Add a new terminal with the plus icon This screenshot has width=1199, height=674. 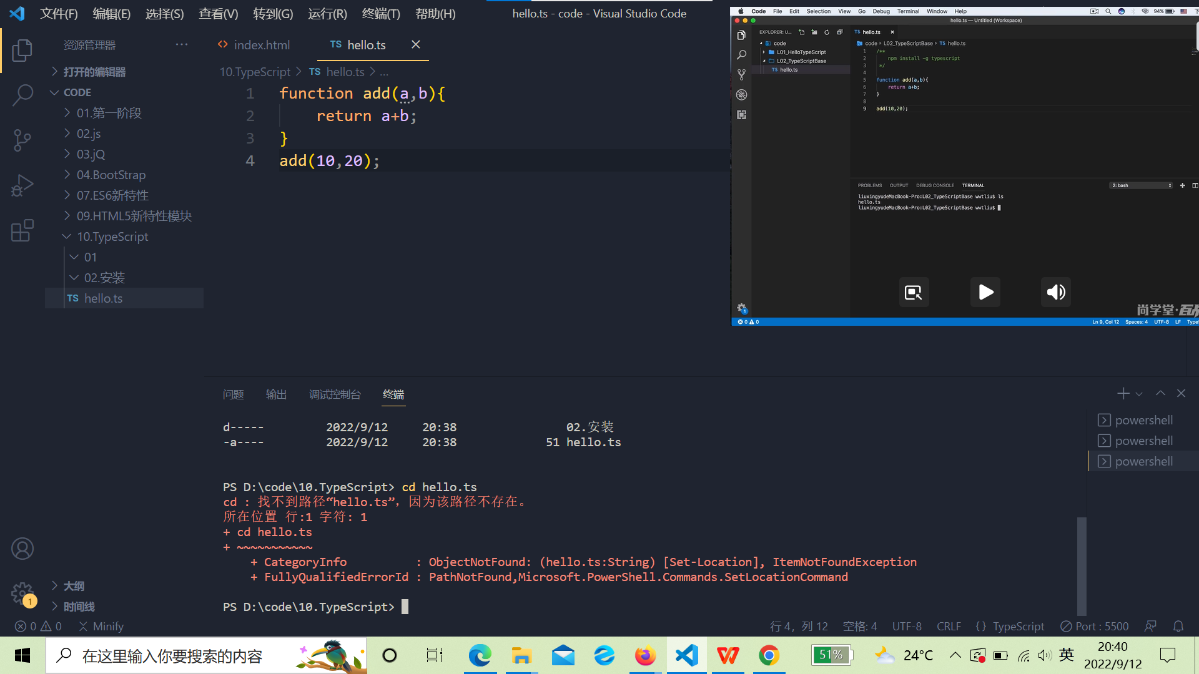[x=1123, y=393]
